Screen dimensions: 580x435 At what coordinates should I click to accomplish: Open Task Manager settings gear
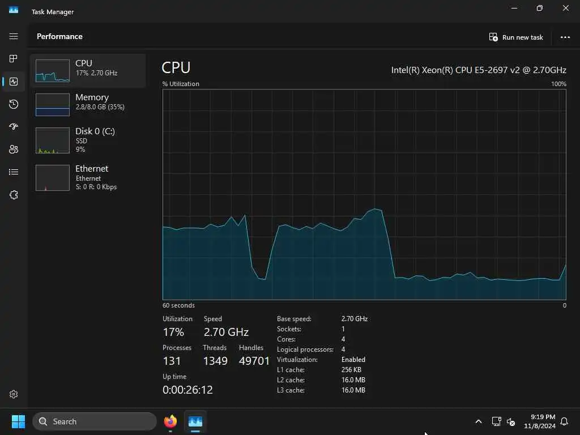click(14, 394)
